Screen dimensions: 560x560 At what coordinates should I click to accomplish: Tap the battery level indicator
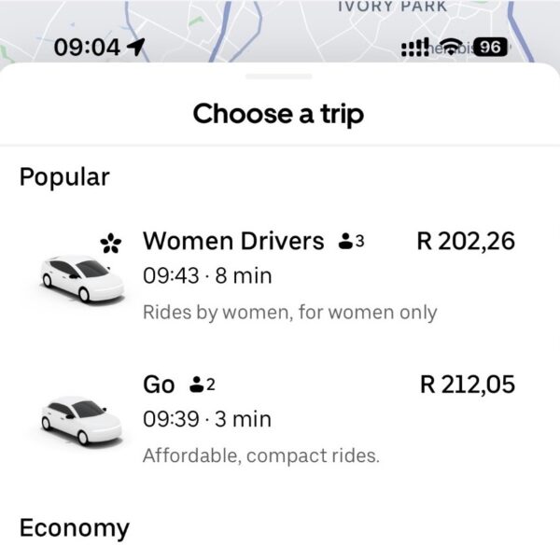pos(490,47)
